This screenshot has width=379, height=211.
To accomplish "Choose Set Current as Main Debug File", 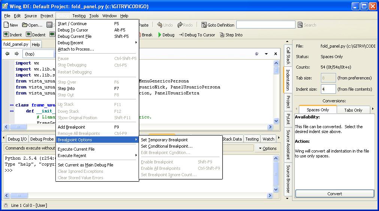I will (97, 165).
